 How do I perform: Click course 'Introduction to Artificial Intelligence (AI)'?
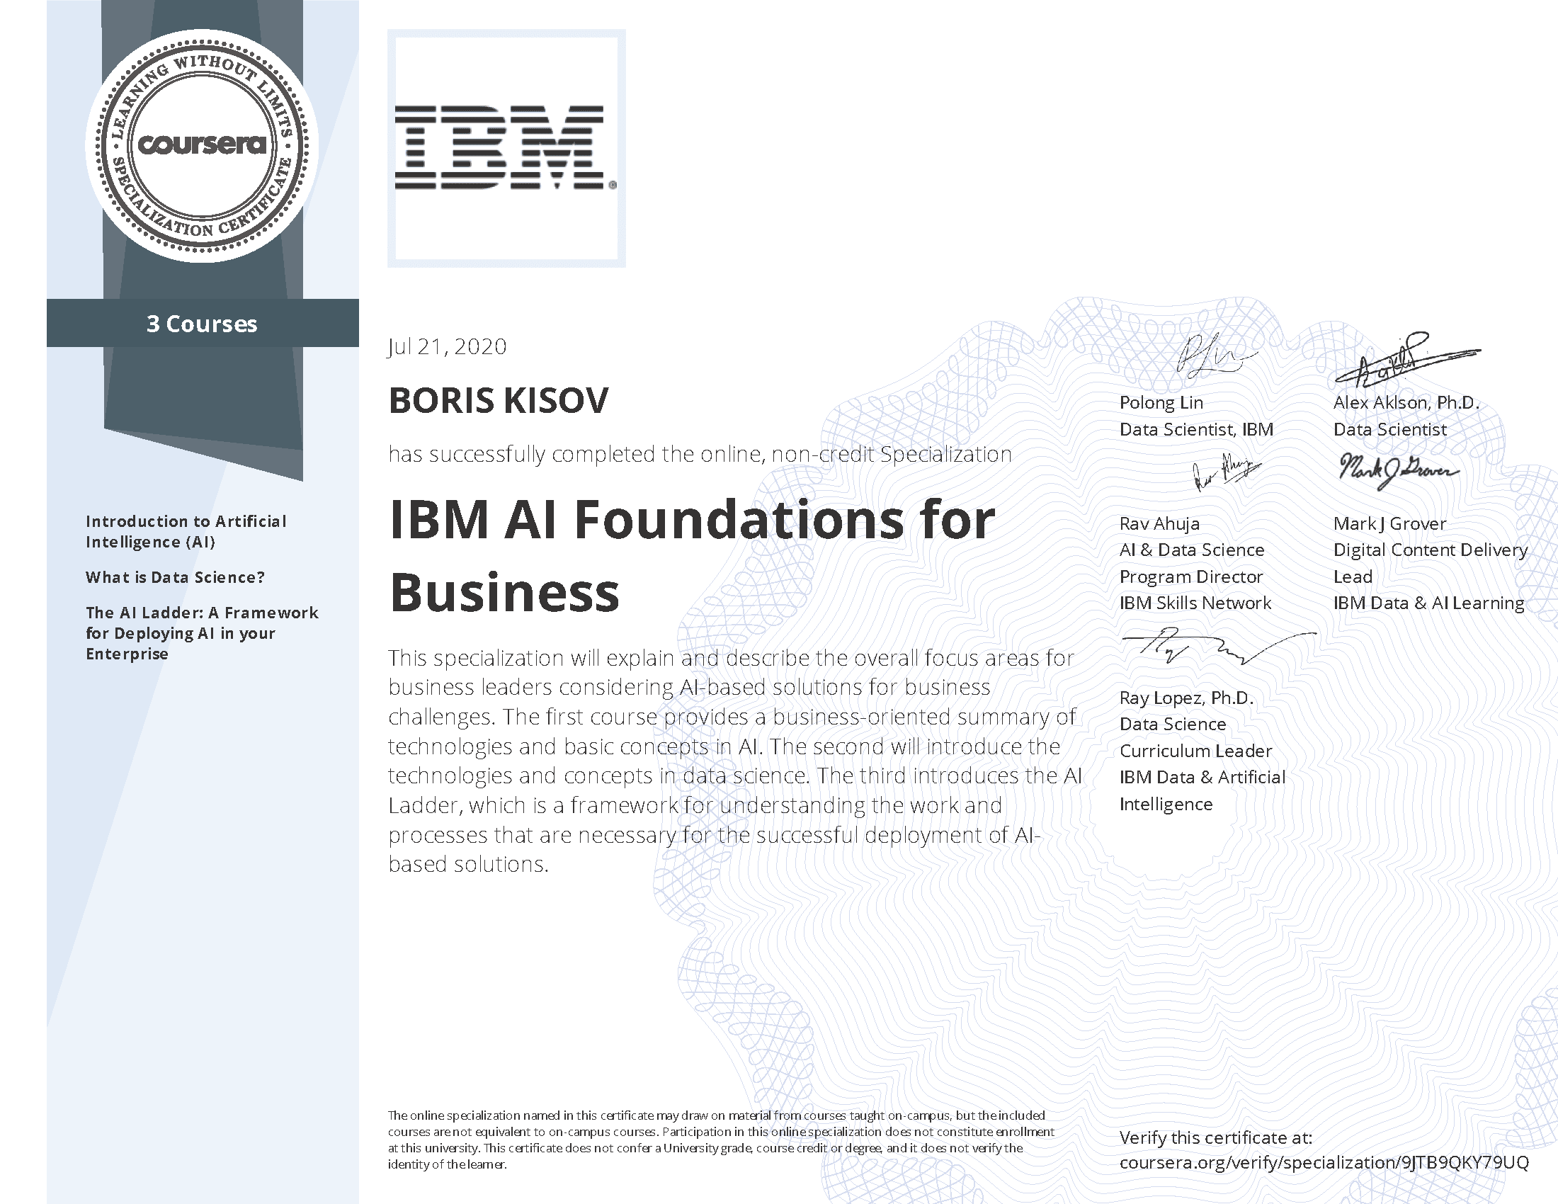click(186, 531)
